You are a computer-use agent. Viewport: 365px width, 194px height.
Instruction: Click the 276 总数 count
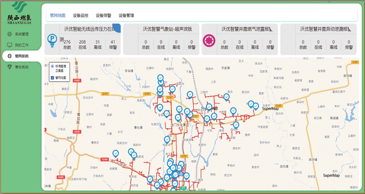coord(67,45)
